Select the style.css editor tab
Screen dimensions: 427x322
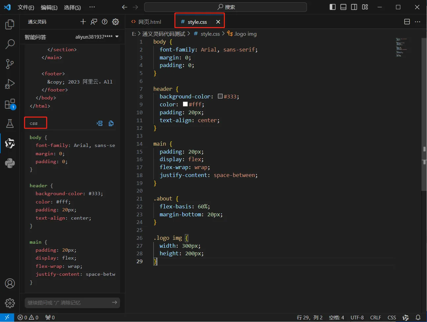tap(197, 22)
